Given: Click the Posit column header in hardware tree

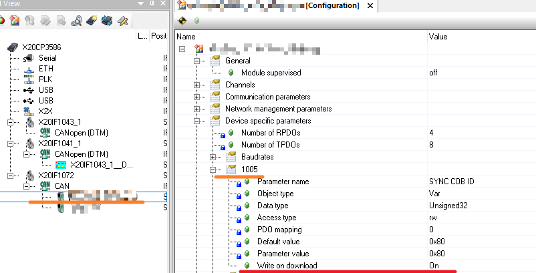Looking at the screenshot, I should click(x=159, y=36).
